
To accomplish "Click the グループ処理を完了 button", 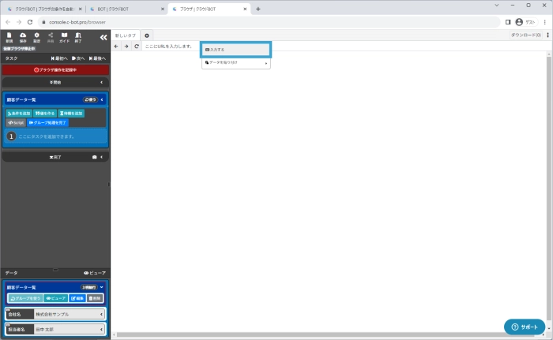I will [x=47, y=123].
